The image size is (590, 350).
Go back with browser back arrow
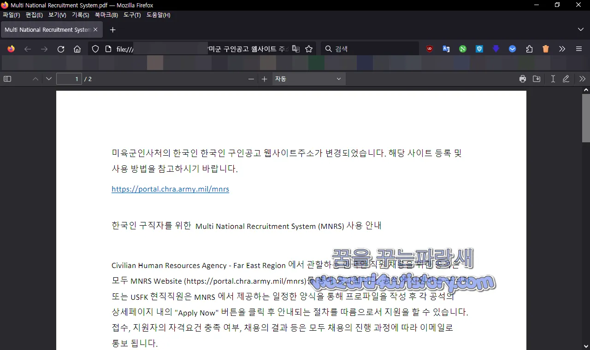(28, 49)
